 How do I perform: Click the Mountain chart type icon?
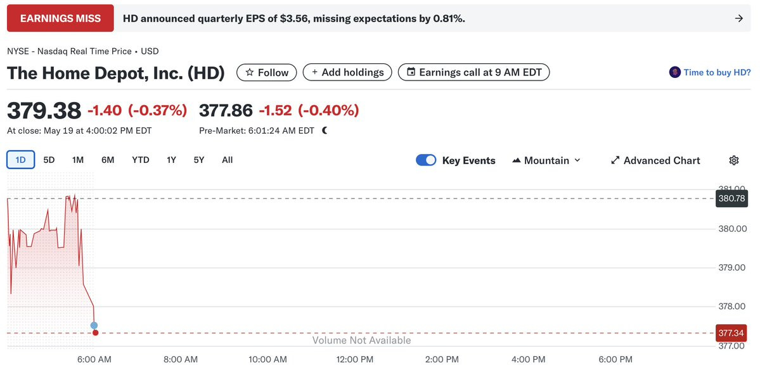[516, 160]
